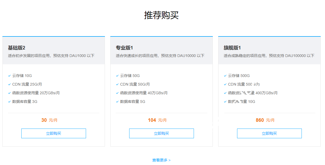Click the 推荐购买 page heading

click(x=161, y=15)
